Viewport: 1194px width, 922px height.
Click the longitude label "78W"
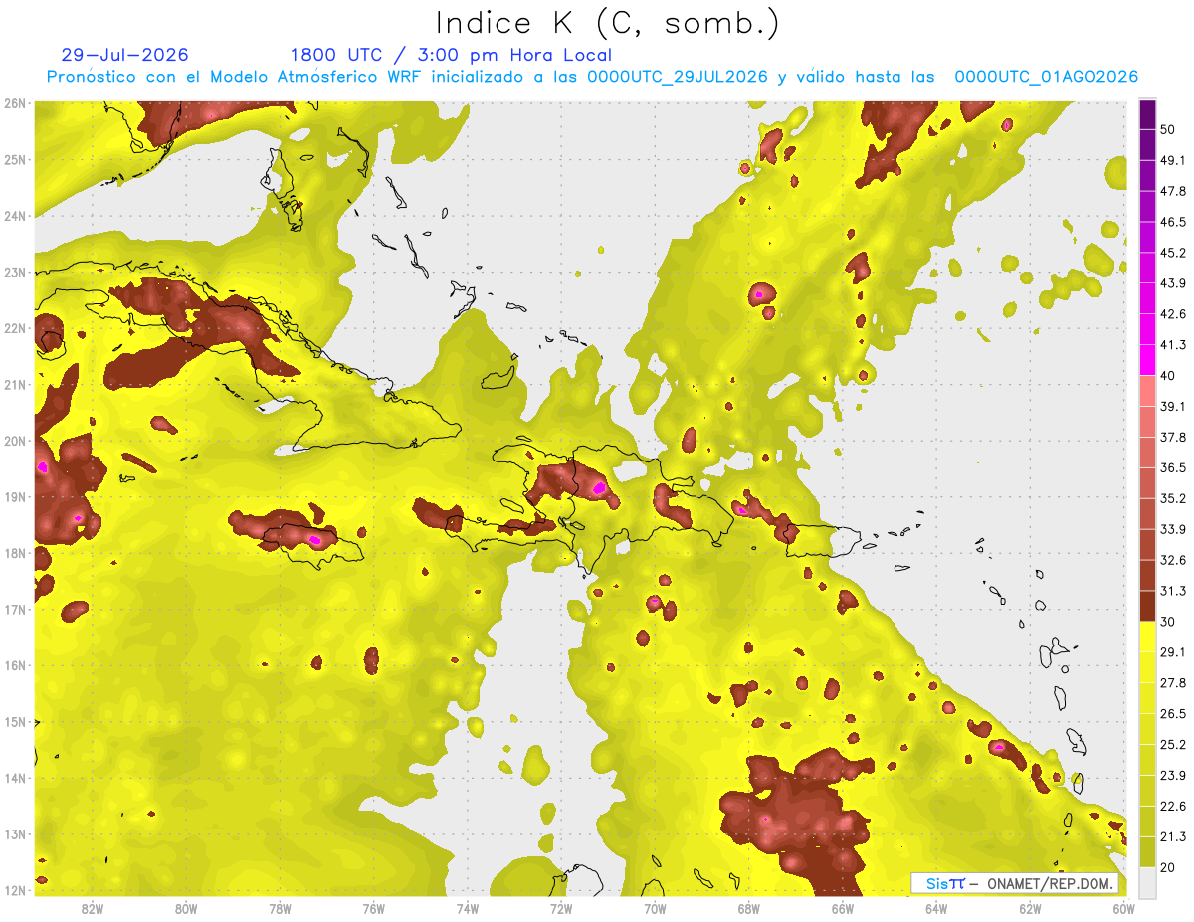280,908
